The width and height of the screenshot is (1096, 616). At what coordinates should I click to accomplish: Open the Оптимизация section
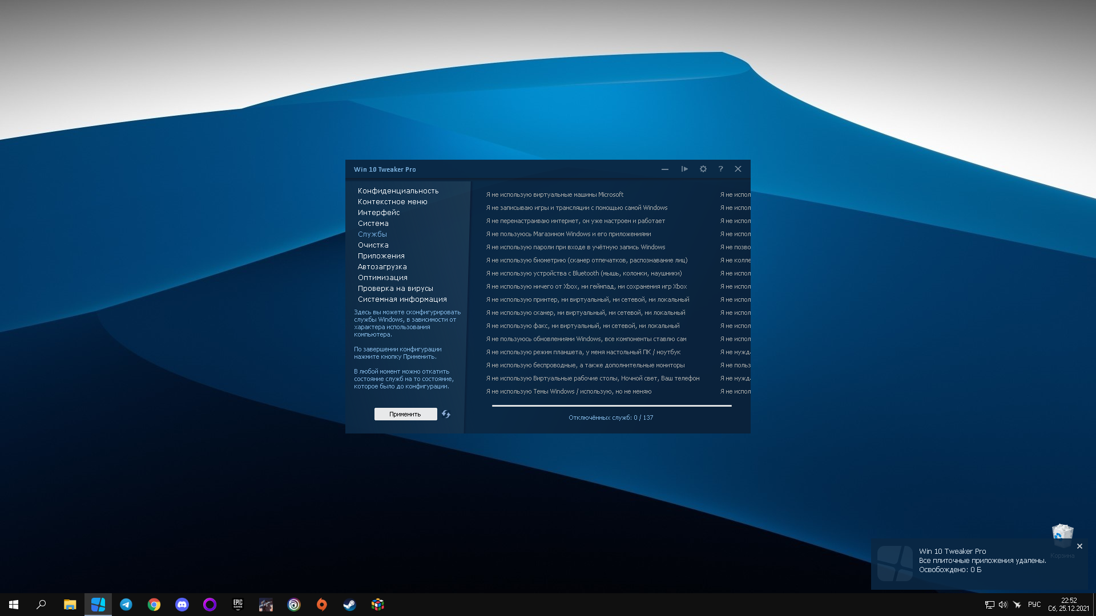(382, 278)
